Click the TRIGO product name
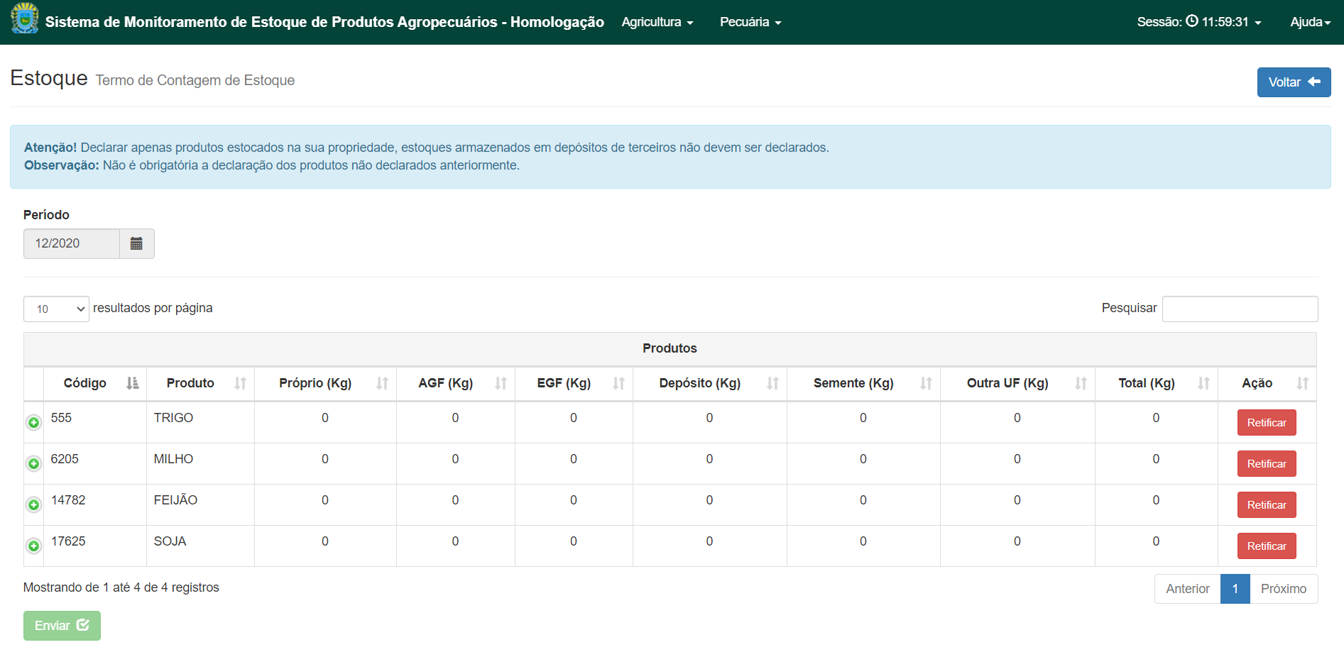The width and height of the screenshot is (1344, 652). (173, 418)
